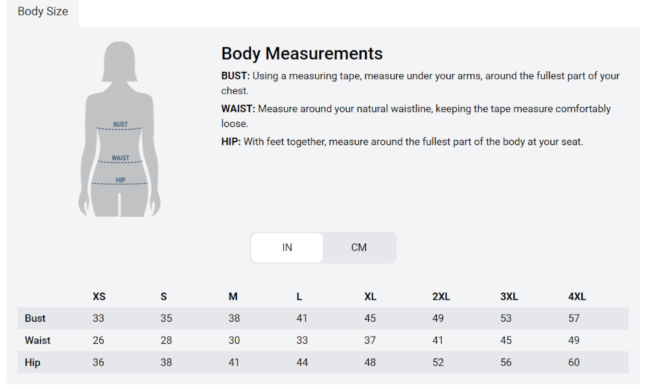Click the 3XL hip value 56
This screenshot has height=389, width=648.
[x=506, y=362]
